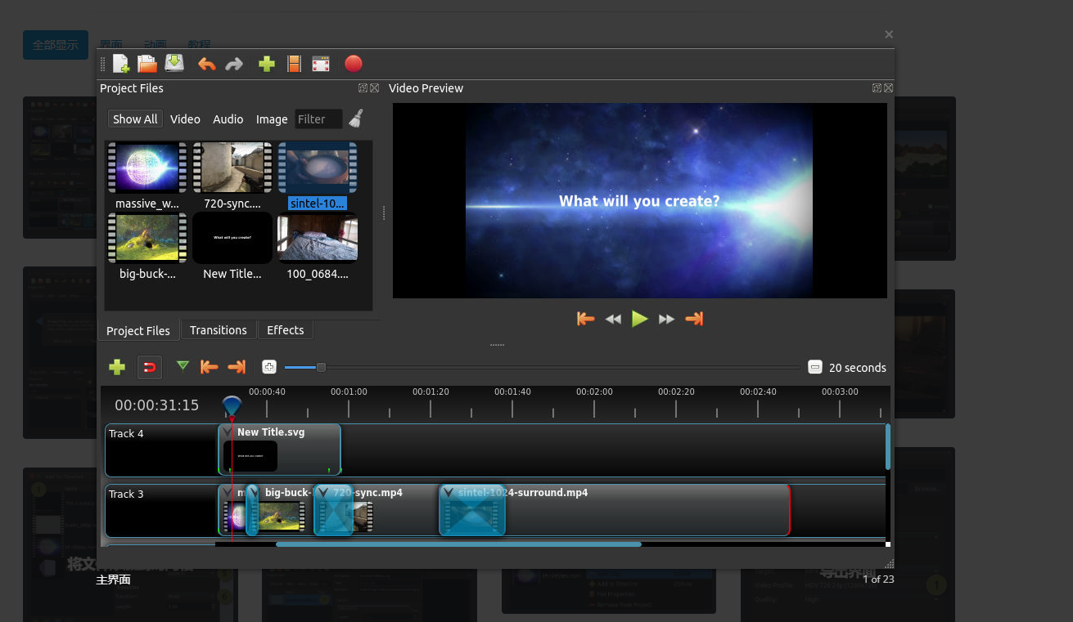Undo the last action

(207, 64)
